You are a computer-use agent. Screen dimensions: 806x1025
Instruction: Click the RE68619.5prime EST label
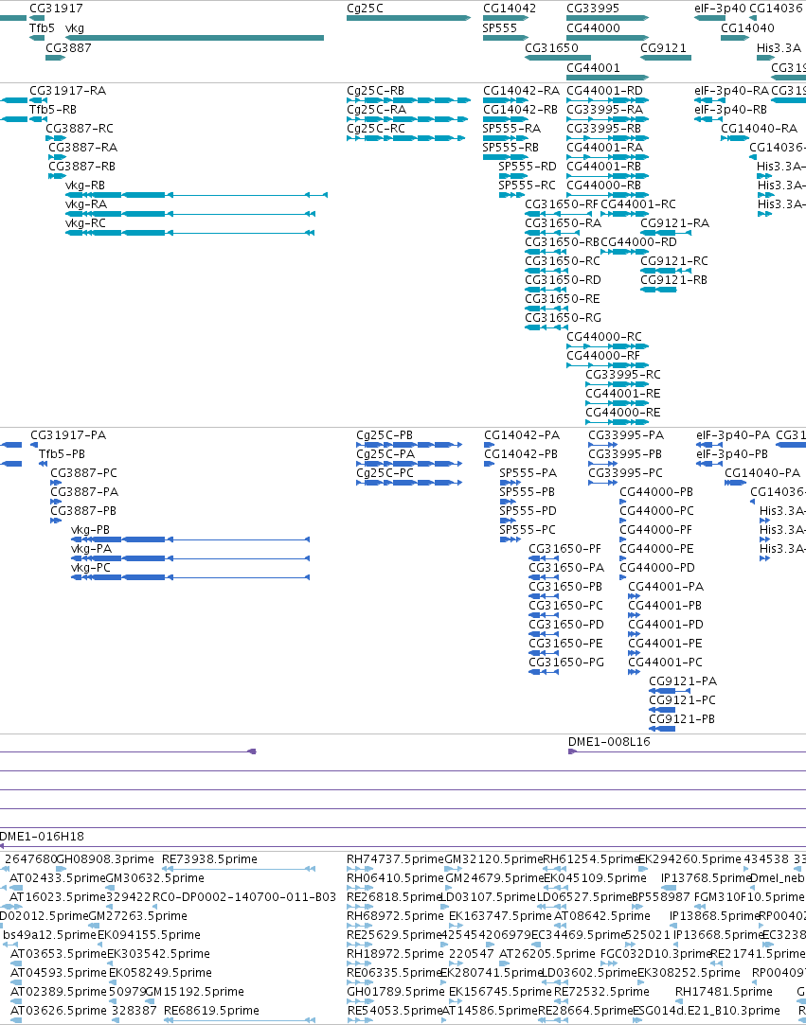211,1010
